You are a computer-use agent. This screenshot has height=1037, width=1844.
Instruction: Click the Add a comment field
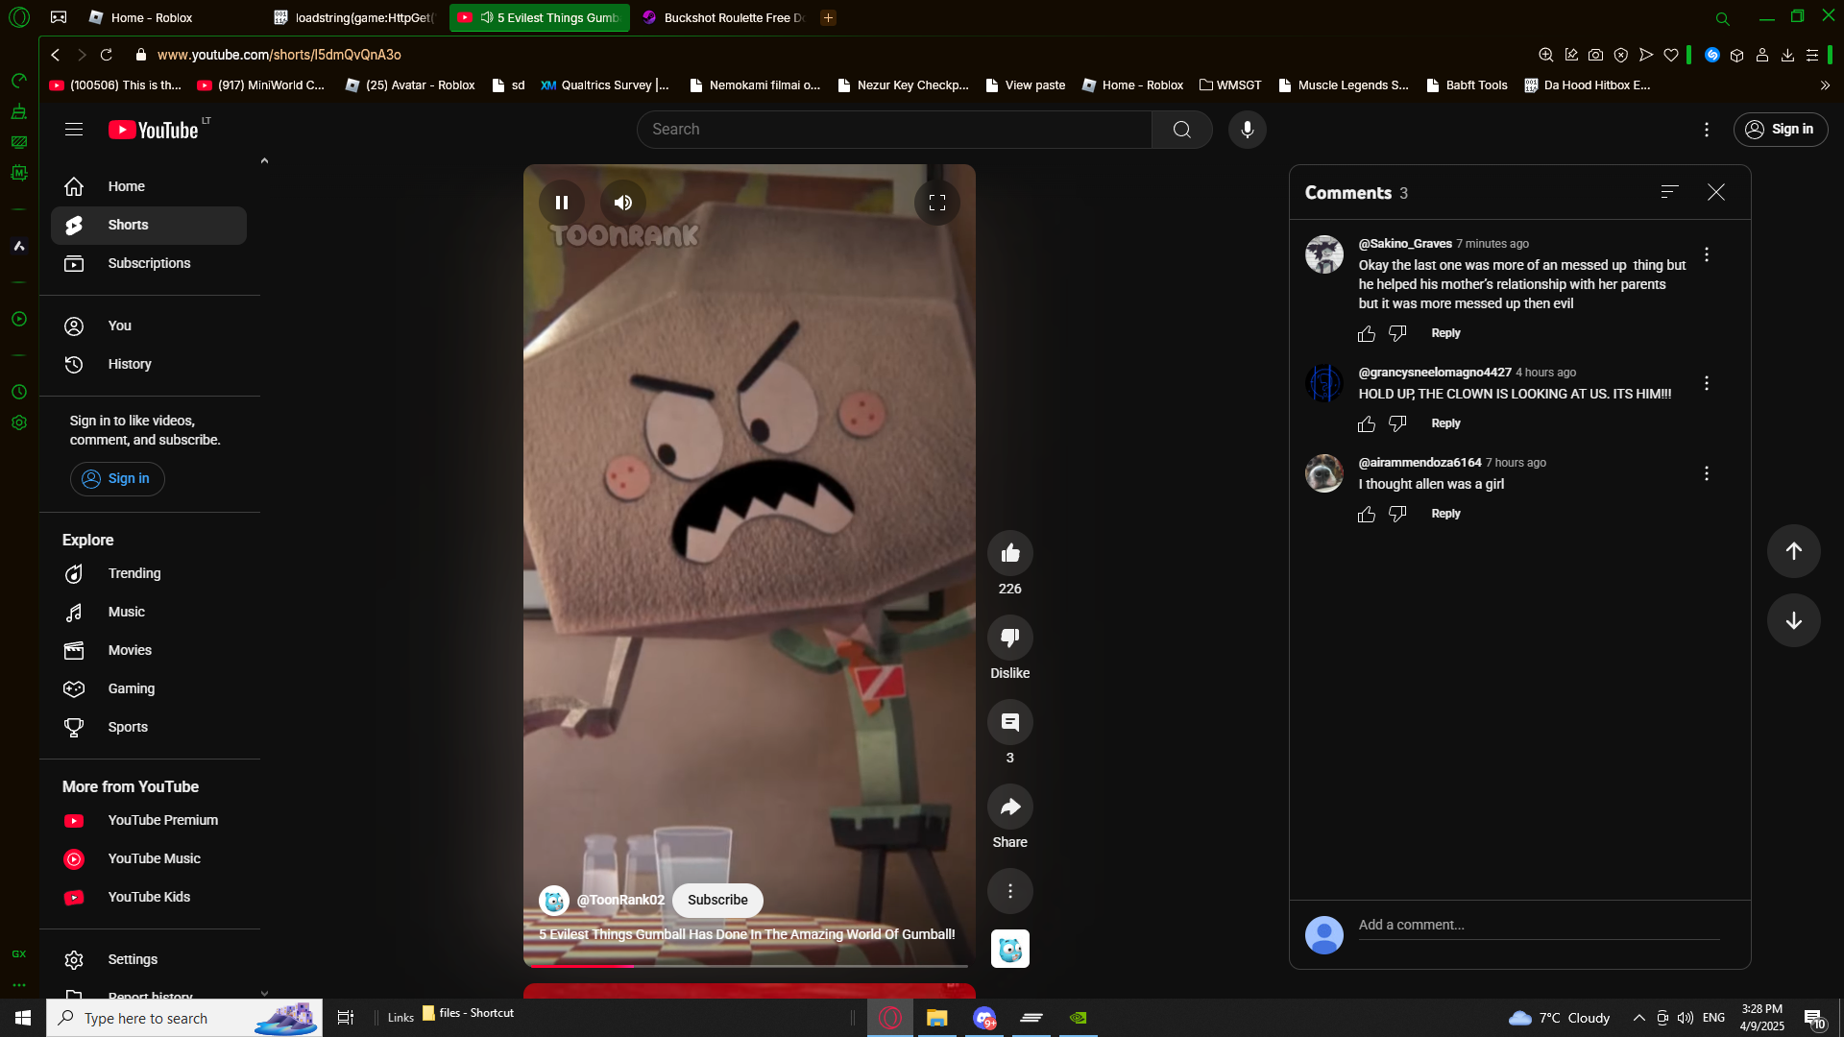tap(1539, 926)
